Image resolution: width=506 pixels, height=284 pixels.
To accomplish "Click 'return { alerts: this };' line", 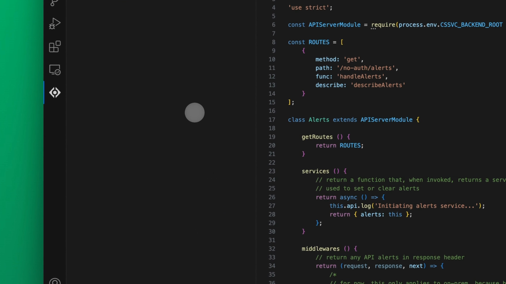I will pos(371,214).
